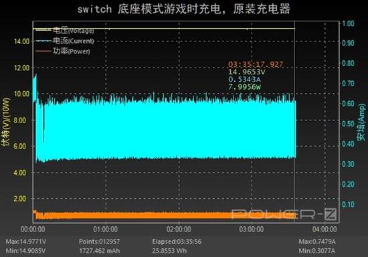Click the cyan current legend line swatch
The height and width of the screenshot is (257, 368).
point(43,41)
